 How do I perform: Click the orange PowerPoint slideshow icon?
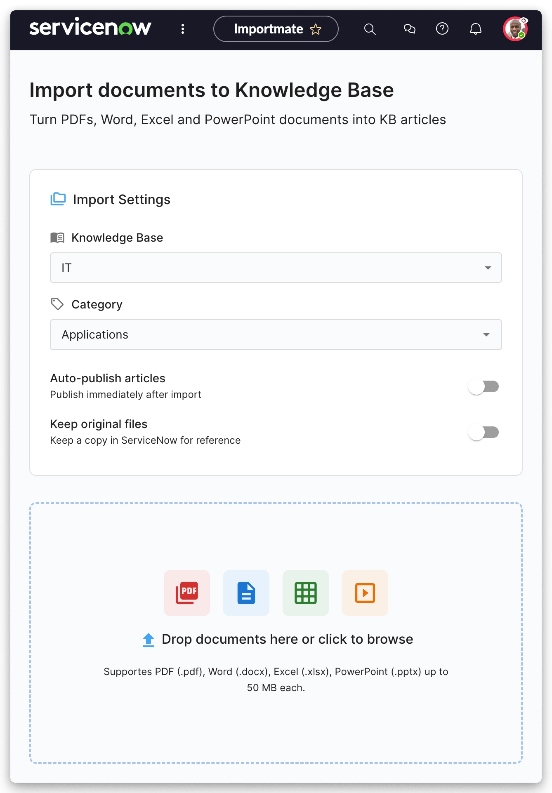pyautogui.click(x=365, y=593)
